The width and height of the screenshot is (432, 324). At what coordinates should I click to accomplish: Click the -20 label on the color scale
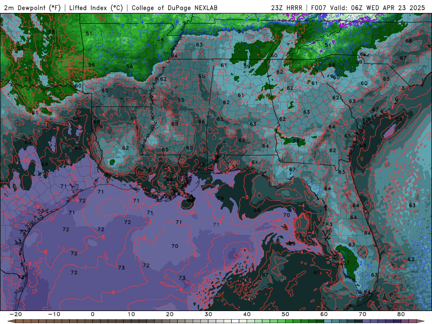pos(16,314)
